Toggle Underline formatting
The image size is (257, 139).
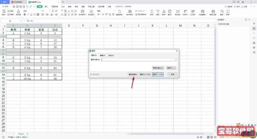point(31,14)
